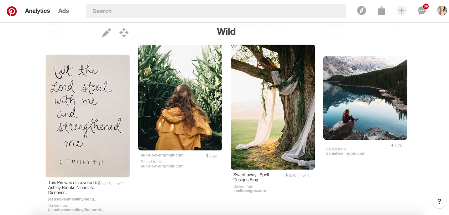
Task: Open Saved from sun-flow-er.tumblr.com source link
Action: point(162,166)
